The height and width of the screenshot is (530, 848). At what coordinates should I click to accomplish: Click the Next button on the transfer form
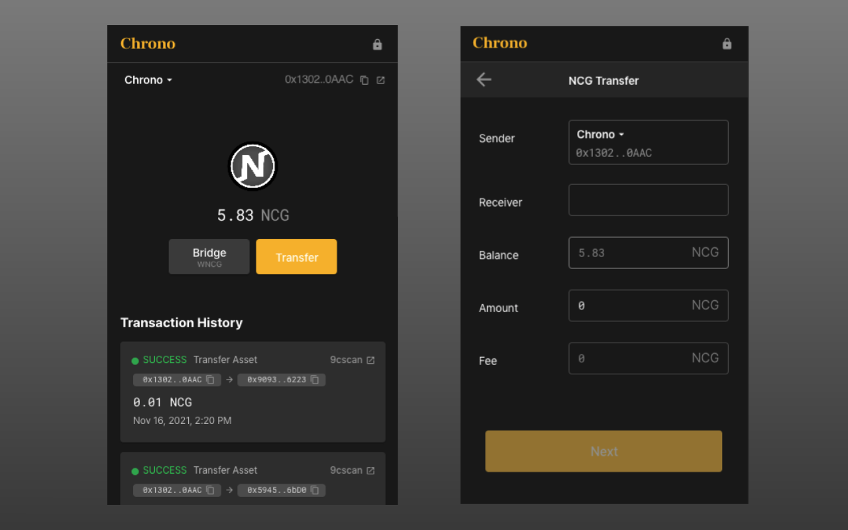click(x=604, y=451)
